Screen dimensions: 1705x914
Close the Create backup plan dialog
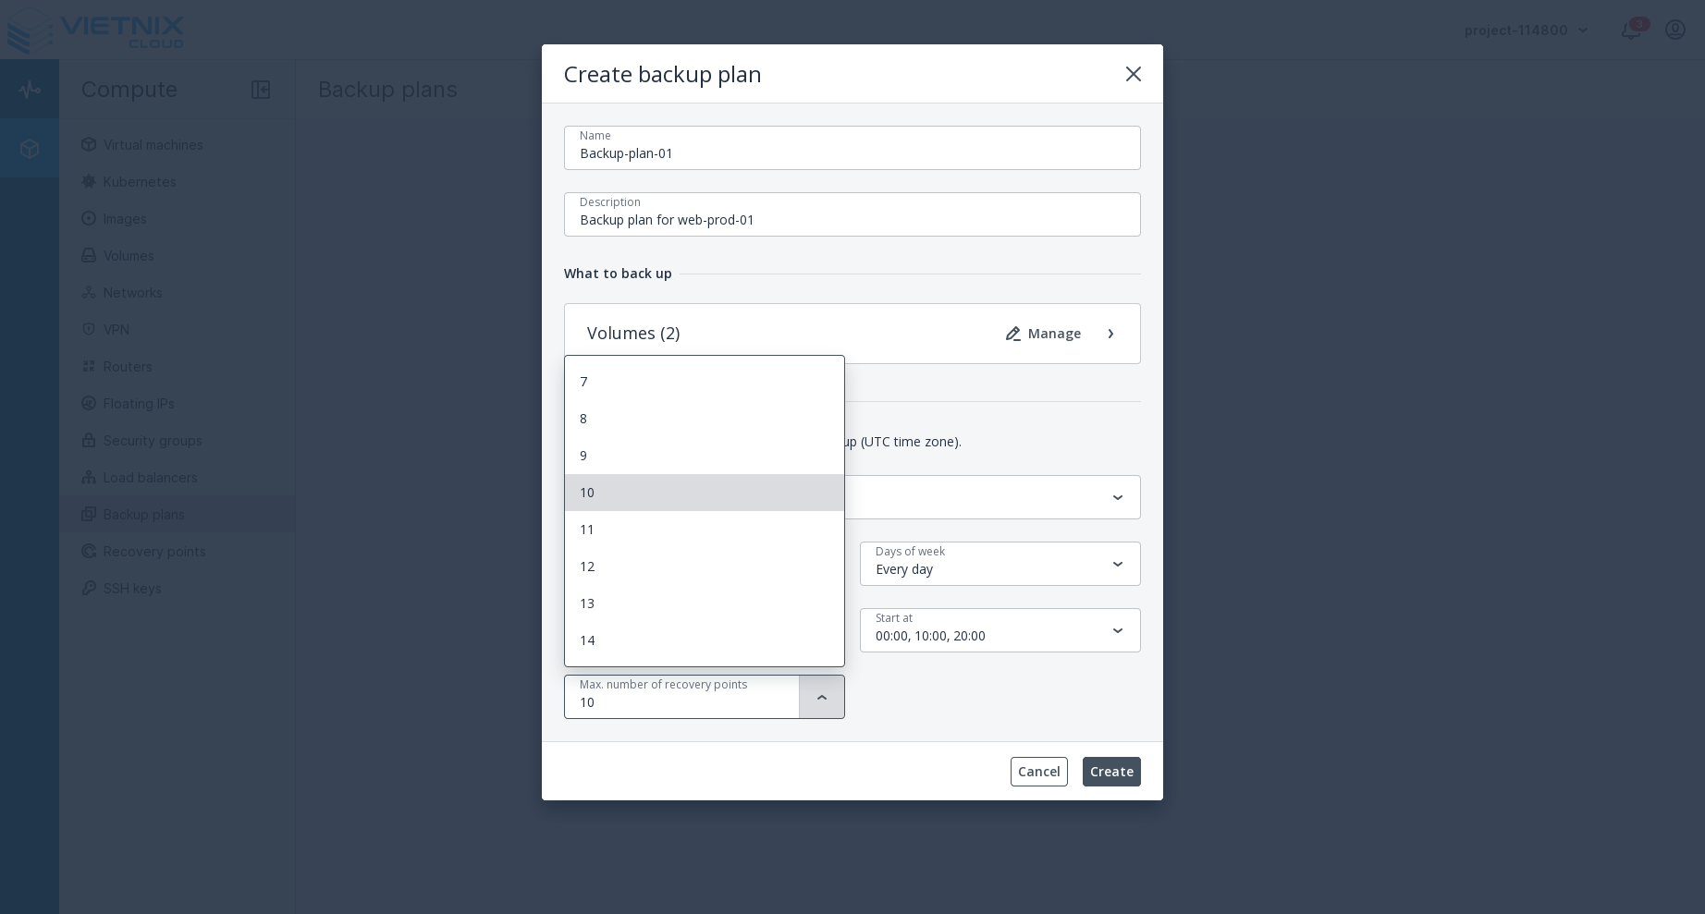coord(1133,74)
